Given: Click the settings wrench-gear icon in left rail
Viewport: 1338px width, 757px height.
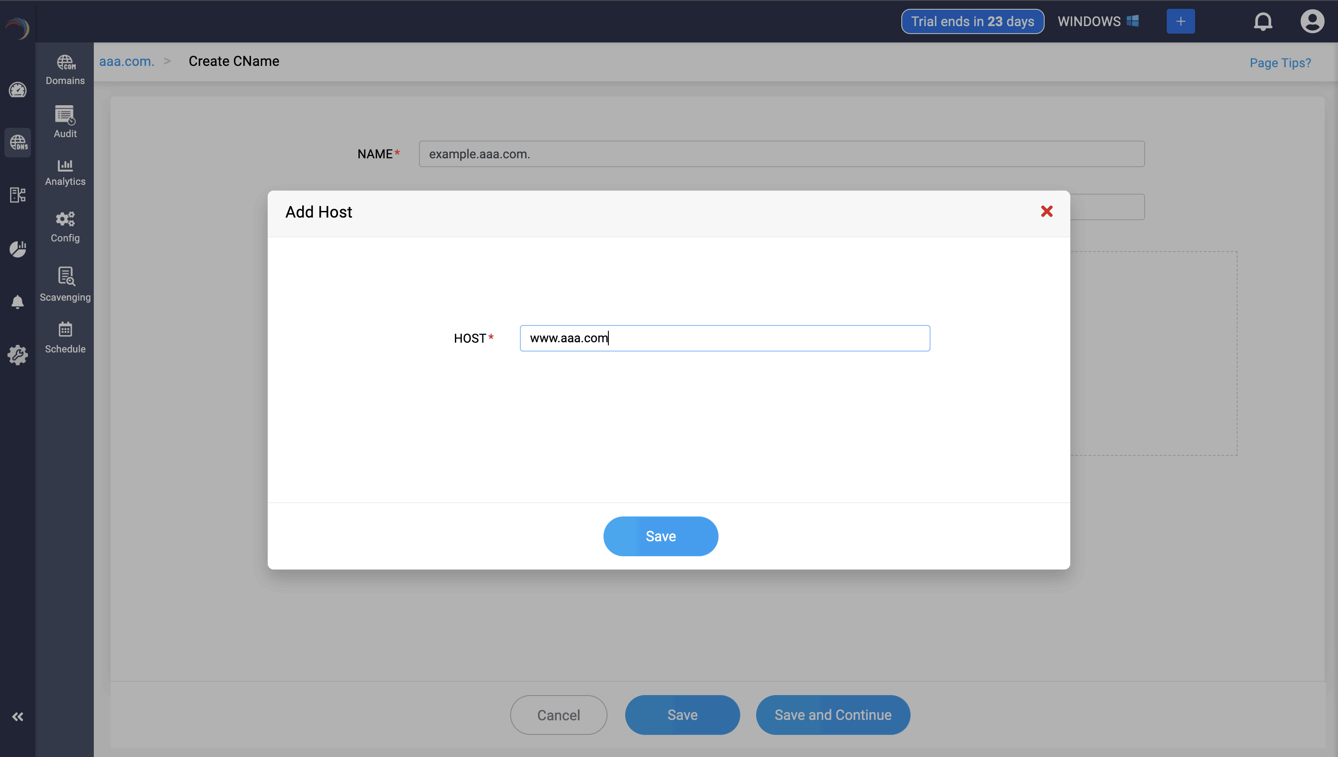Looking at the screenshot, I should tap(18, 355).
